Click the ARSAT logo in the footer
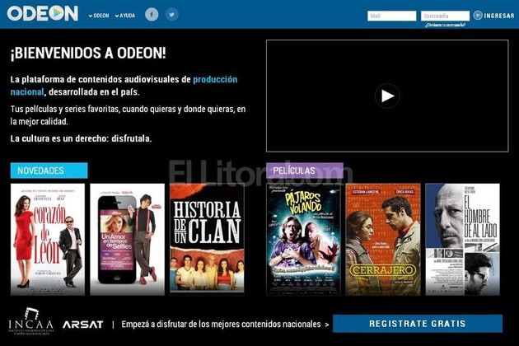The height and width of the screenshot is (346, 519). 82,325
